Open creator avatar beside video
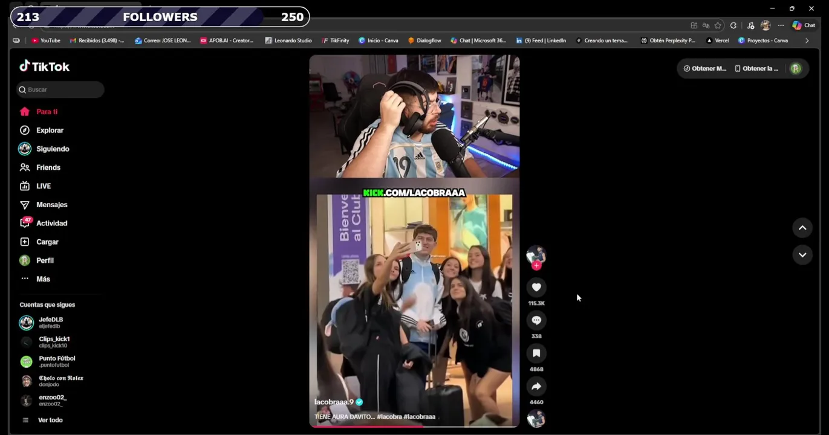 click(x=536, y=255)
